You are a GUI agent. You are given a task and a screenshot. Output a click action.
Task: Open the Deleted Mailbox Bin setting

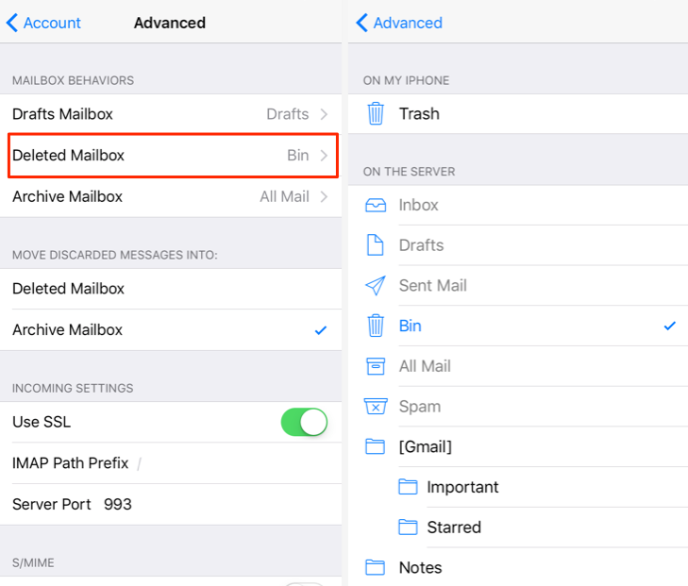(x=170, y=156)
